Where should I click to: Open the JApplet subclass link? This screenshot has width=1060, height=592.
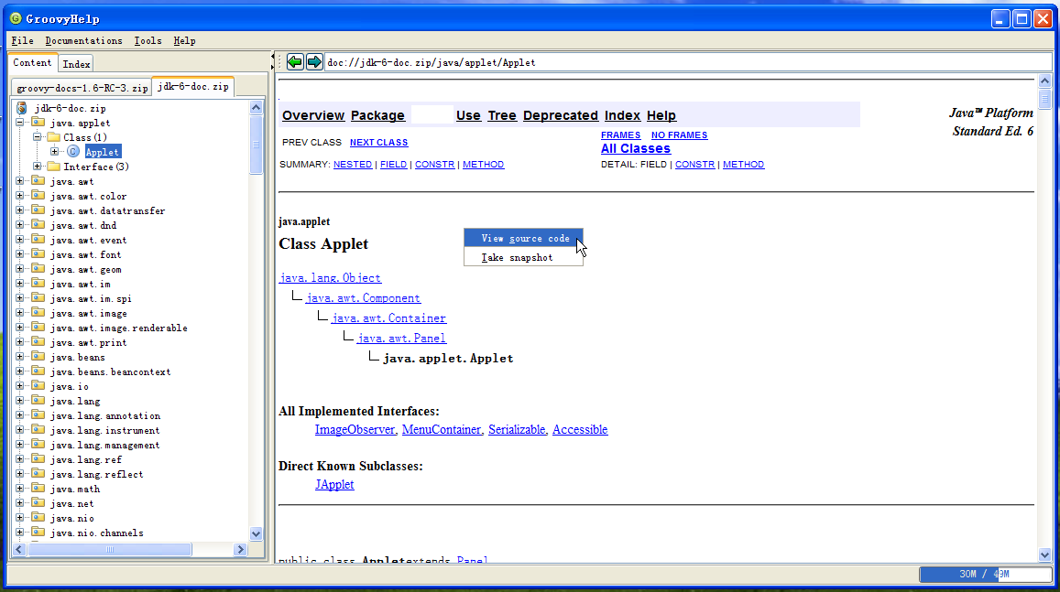[334, 484]
